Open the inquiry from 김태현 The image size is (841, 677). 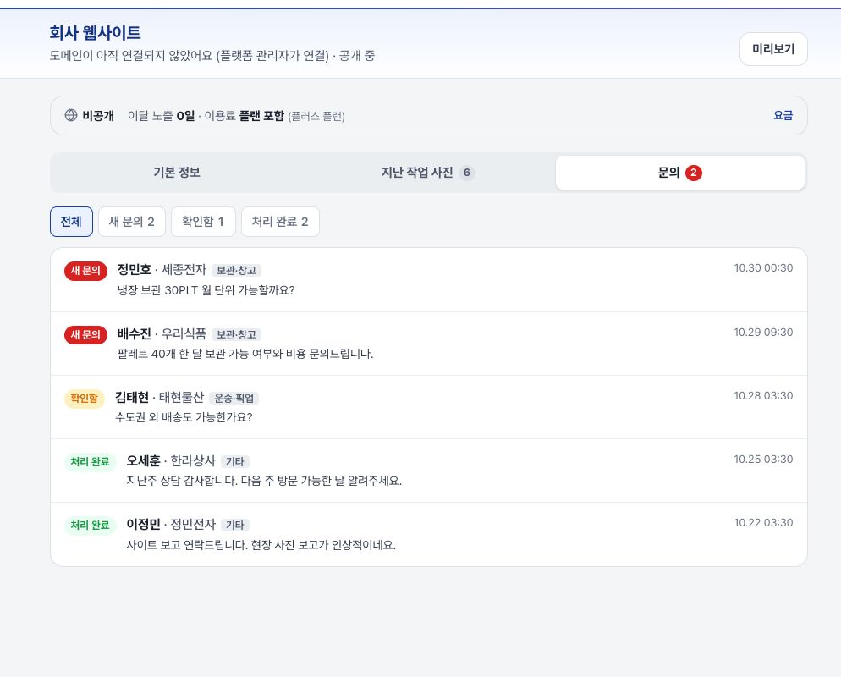pos(429,407)
